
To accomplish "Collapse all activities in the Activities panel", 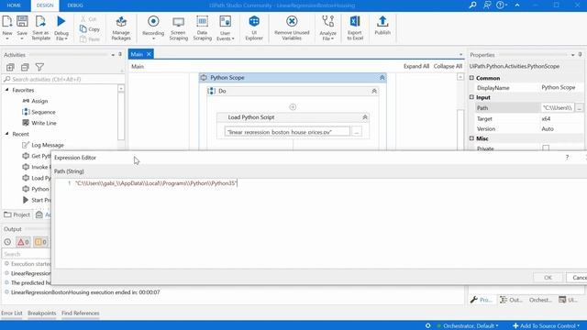I will [x=25, y=67].
